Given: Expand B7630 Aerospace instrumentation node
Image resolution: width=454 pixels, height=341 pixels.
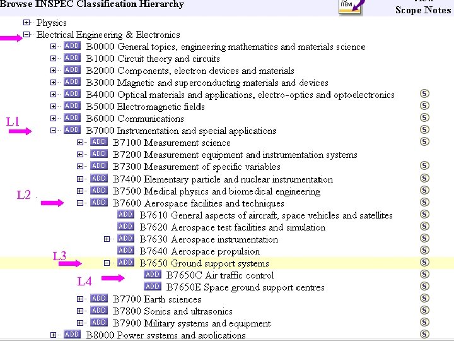Looking at the screenshot, I should tap(107, 239).
